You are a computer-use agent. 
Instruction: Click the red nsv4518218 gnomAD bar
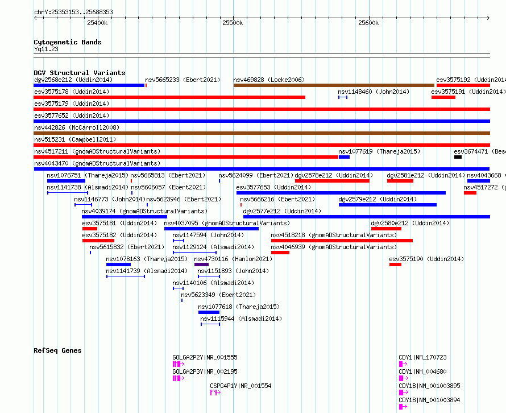[342, 241]
